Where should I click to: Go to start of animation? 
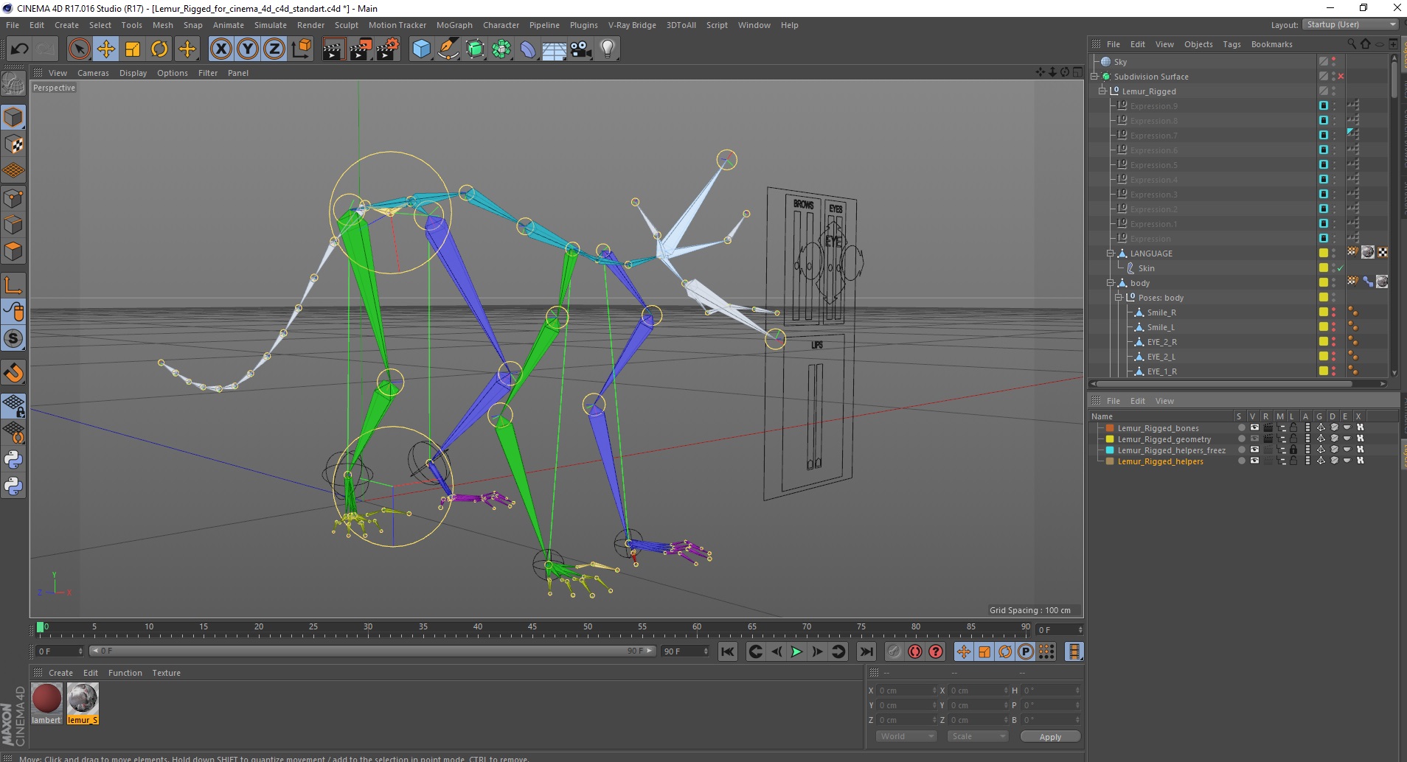pos(728,651)
